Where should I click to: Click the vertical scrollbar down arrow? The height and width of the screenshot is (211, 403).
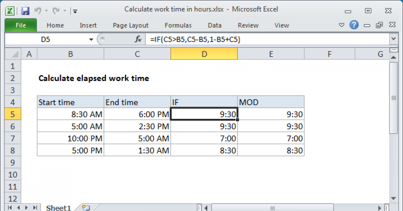393,199
